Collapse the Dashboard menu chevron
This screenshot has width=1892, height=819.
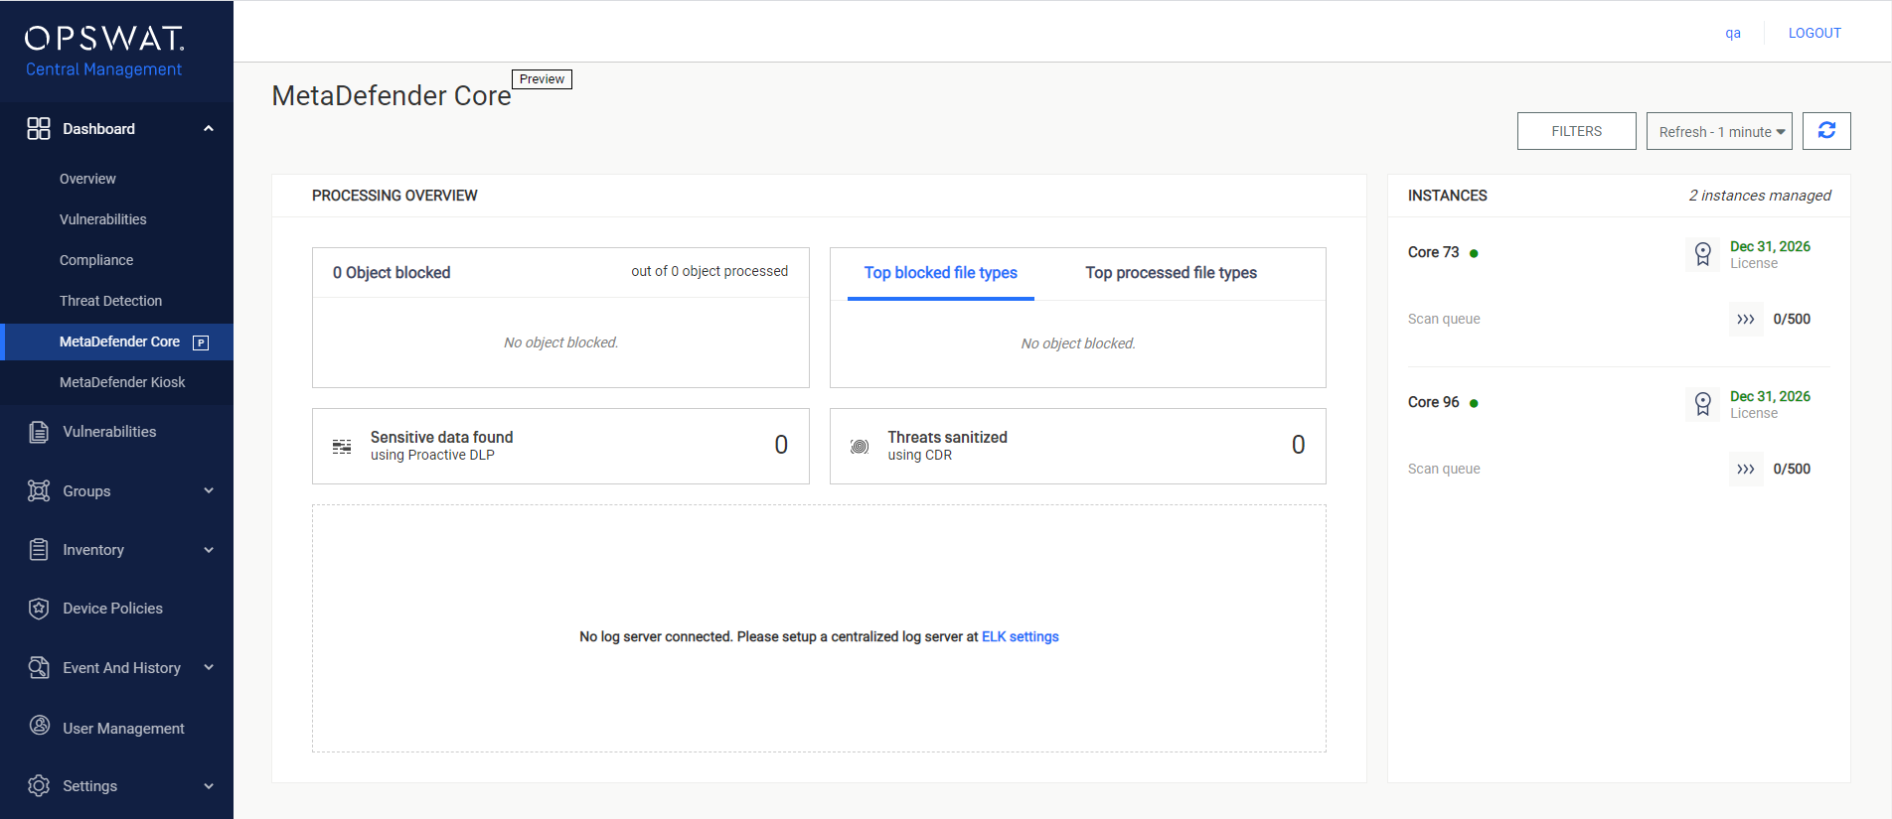coord(209,129)
